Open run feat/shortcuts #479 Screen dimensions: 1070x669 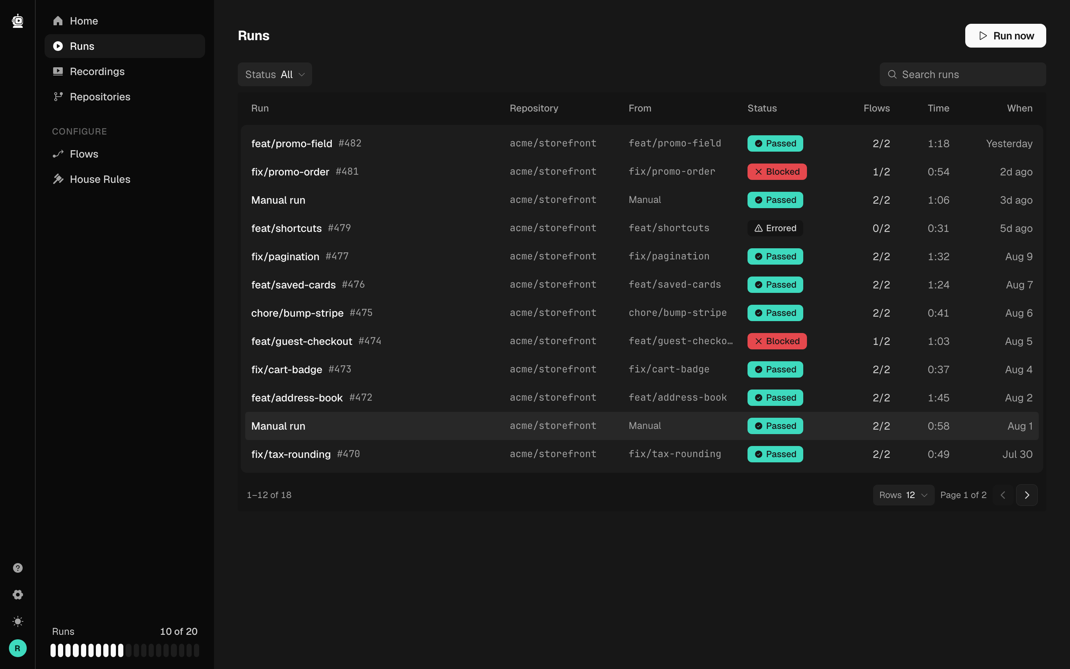tap(642, 228)
